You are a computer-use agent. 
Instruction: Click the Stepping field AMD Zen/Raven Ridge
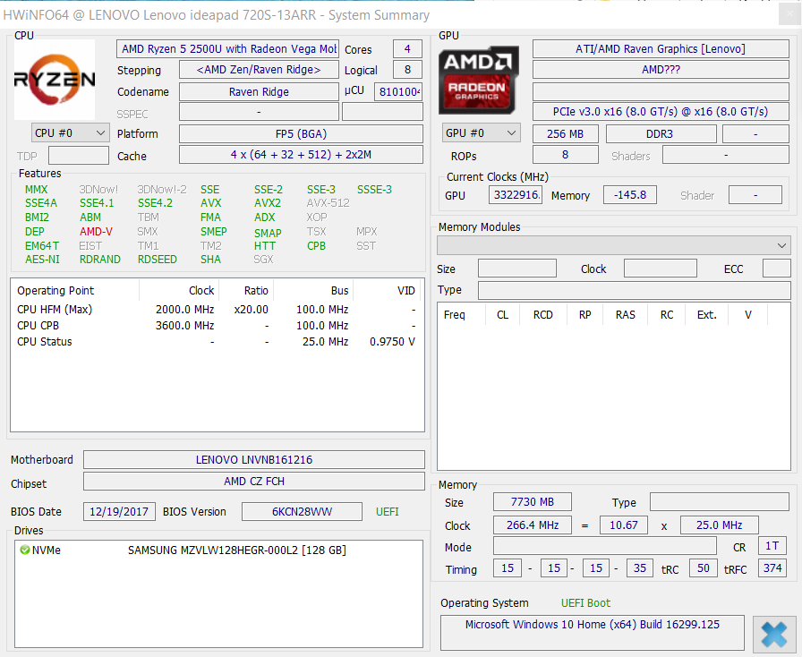[x=259, y=70]
